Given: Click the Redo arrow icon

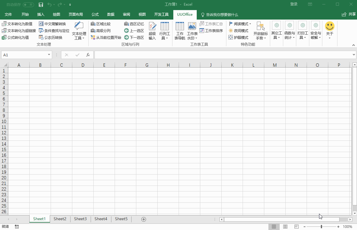Looking at the screenshot, I should [60, 4].
